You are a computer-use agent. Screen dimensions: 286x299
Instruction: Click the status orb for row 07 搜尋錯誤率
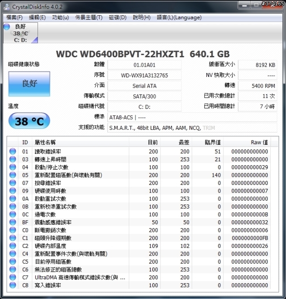point(13,183)
